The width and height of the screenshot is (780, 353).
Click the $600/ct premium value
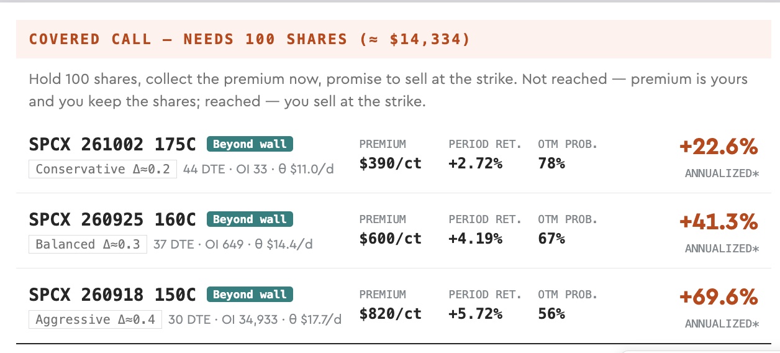pyautogui.click(x=390, y=239)
